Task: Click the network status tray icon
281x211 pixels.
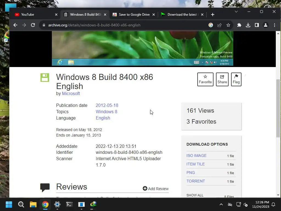Action: click(238, 204)
